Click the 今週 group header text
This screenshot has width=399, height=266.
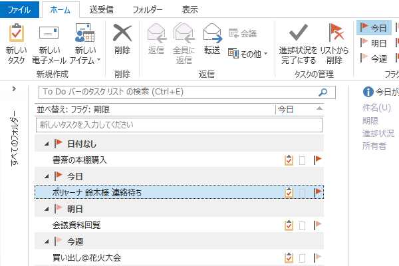(x=74, y=241)
